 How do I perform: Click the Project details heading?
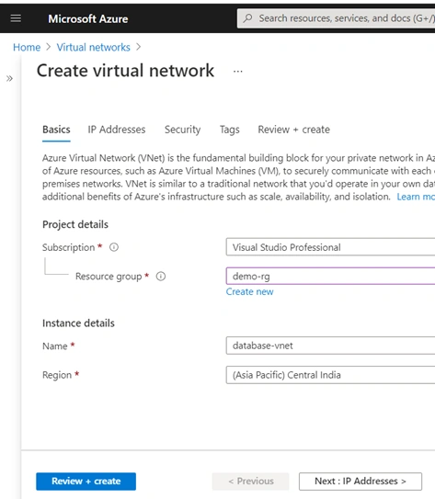pos(75,224)
